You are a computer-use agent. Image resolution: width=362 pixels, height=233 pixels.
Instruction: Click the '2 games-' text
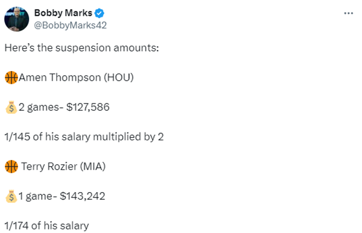click(41, 107)
